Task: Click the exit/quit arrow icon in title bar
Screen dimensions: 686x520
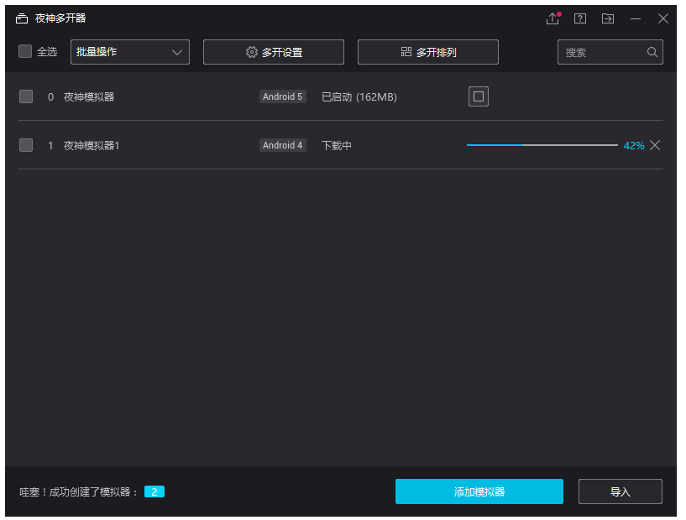Action: (607, 18)
